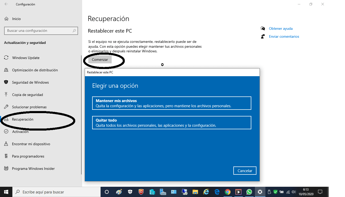
Task: Open Paint palette icon on taskbar
Action: point(119,192)
